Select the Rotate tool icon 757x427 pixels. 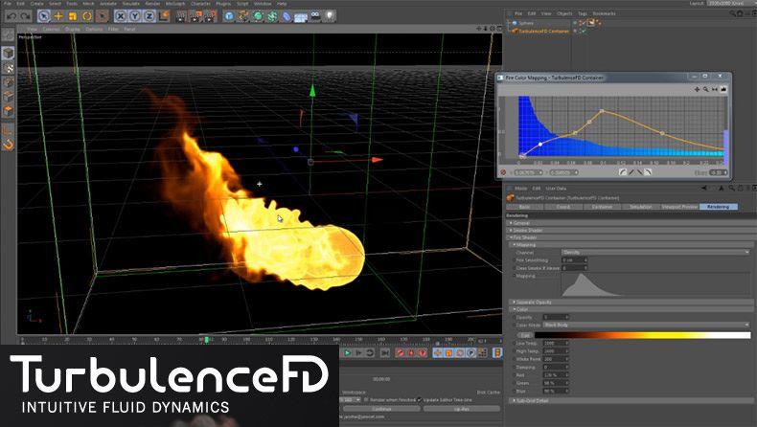point(87,16)
